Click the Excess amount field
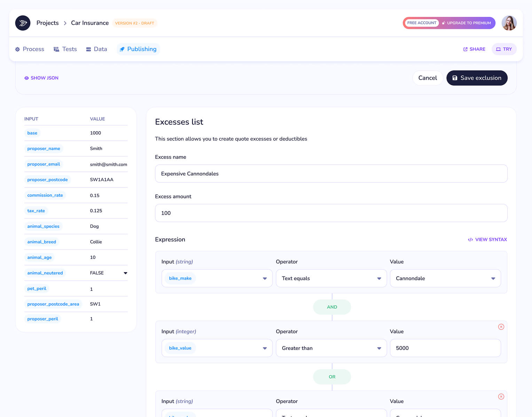The width and height of the screenshot is (532, 417). click(x=331, y=213)
